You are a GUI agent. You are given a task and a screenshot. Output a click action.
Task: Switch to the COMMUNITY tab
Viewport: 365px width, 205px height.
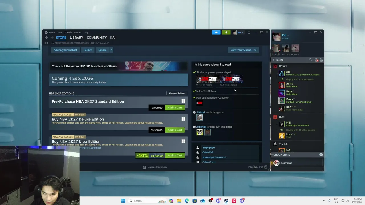[97, 38]
